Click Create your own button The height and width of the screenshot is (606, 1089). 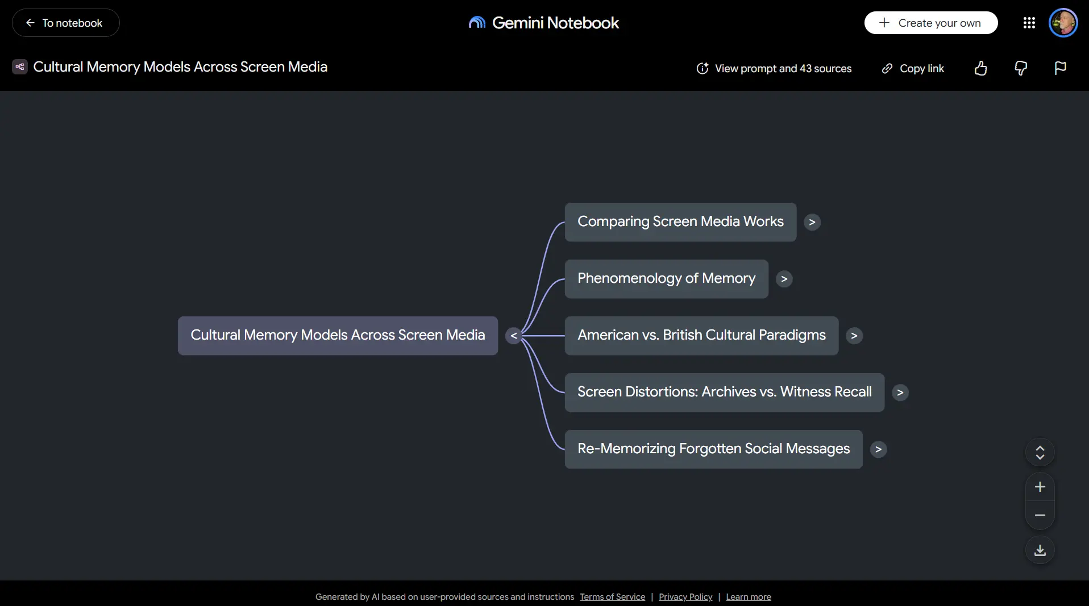coord(930,23)
